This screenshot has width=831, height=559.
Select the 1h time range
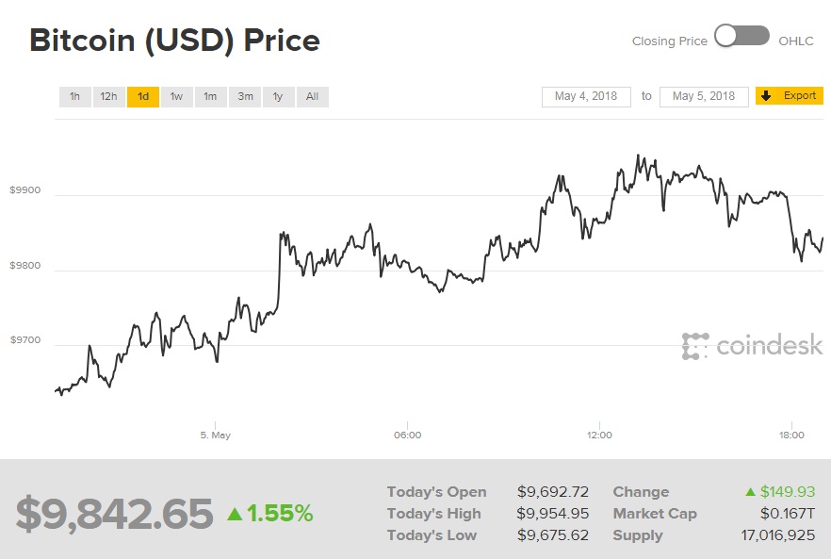pyautogui.click(x=74, y=96)
